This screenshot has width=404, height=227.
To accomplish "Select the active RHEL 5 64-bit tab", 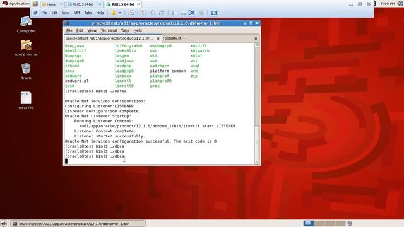I will click(123, 4).
